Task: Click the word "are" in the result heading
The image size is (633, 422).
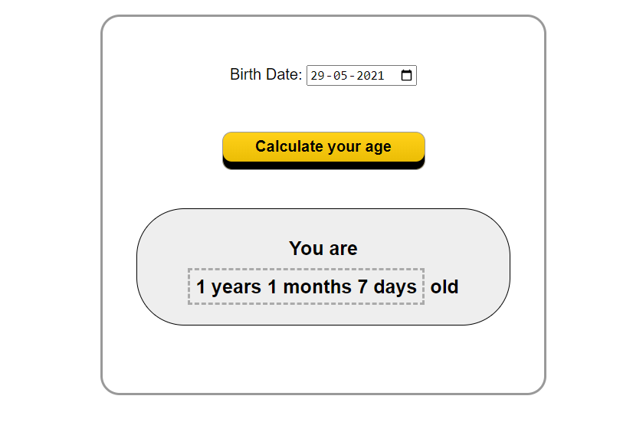Action: click(x=342, y=248)
